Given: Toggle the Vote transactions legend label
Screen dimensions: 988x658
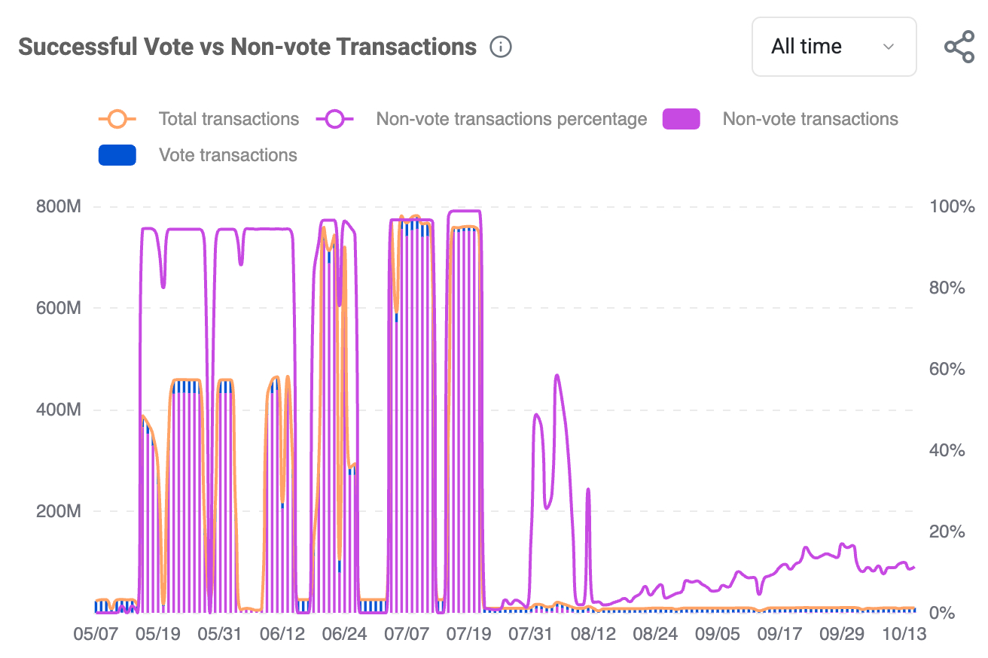Looking at the screenshot, I should tap(228, 155).
